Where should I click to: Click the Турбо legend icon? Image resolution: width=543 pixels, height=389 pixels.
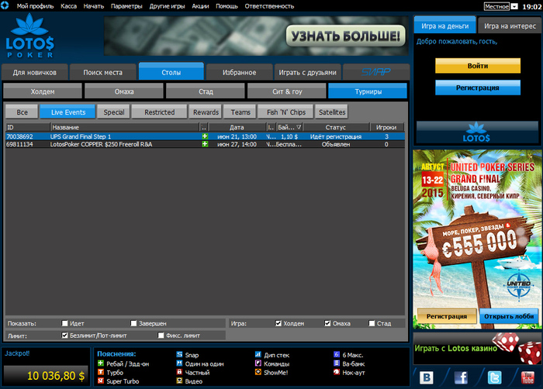[101, 372]
